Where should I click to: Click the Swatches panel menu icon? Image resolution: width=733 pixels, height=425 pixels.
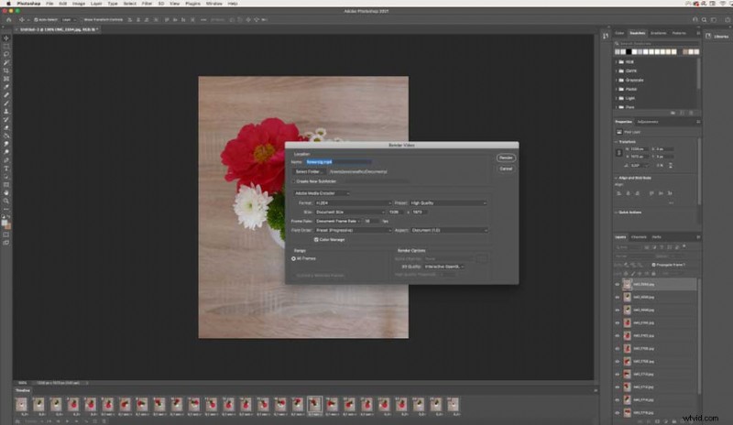click(x=698, y=33)
